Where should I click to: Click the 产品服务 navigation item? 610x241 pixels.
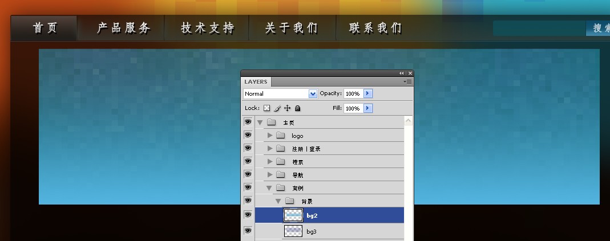click(x=124, y=28)
